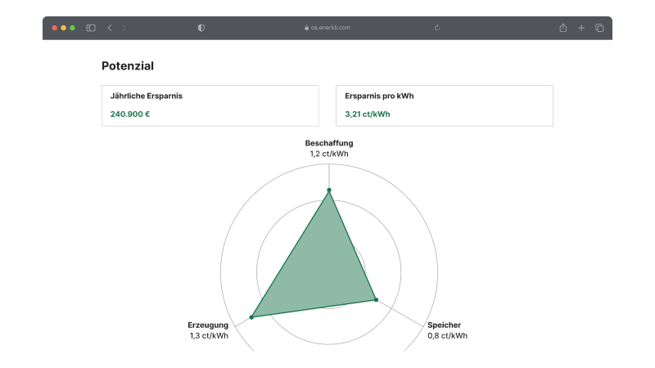The height and width of the screenshot is (368, 655).
Task: Minimize the window with the yellow button
Action: (x=64, y=28)
